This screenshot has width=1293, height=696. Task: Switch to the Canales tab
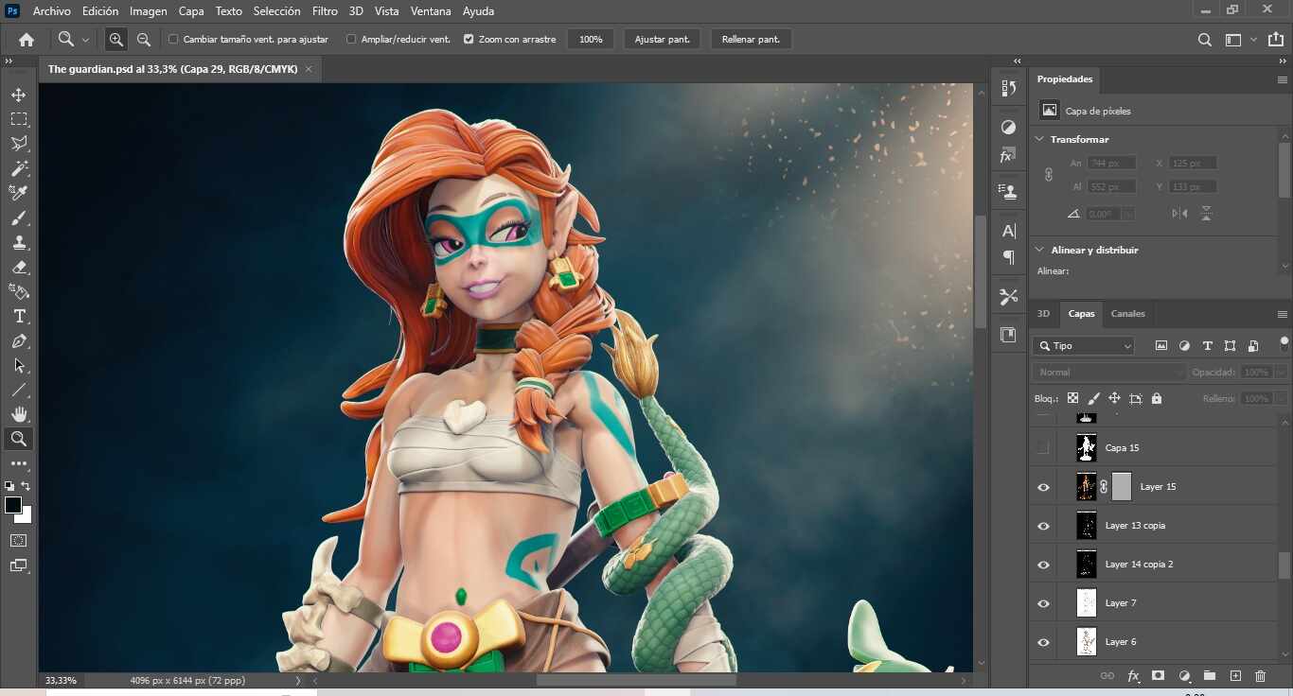[x=1127, y=314]
